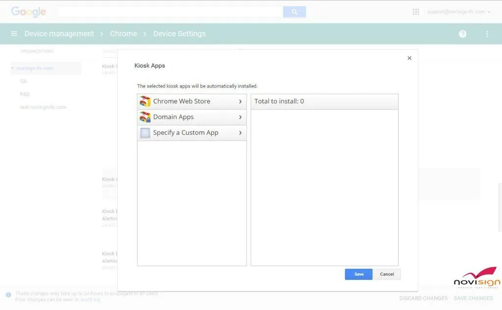Go to the Device management breadcrumb
This screenshot has width=502, height=310.
point(59,34)
